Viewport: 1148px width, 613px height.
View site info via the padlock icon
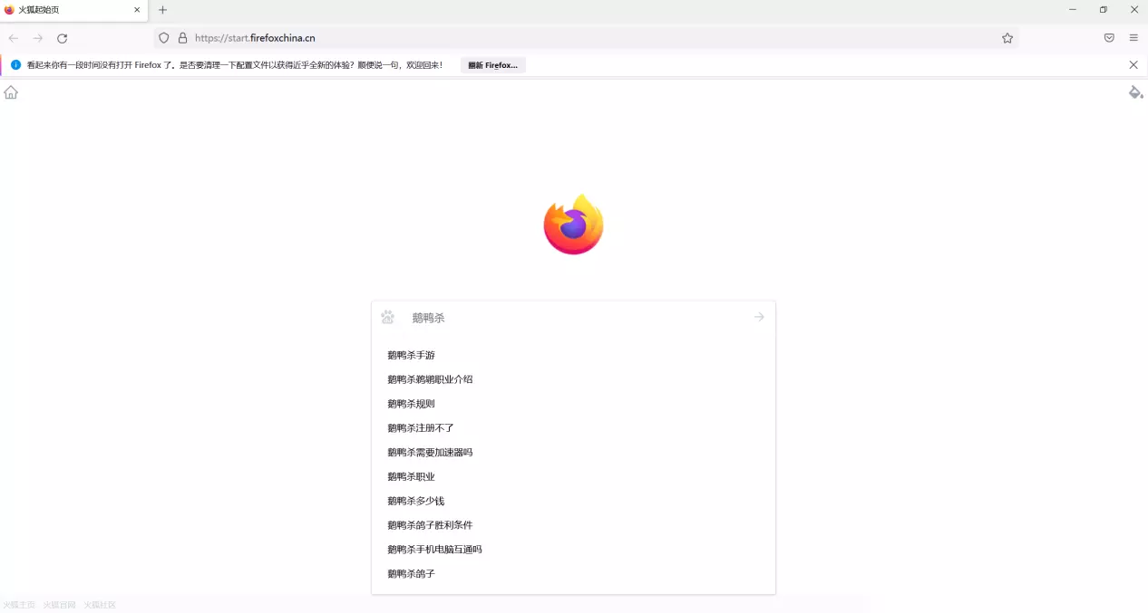(182, 38)
